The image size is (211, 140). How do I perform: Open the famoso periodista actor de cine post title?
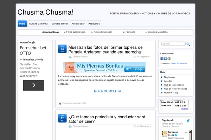click(x=107, y=119)
